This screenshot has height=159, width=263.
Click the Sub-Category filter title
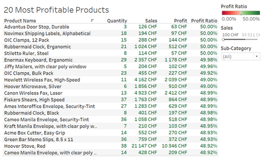[236, 48]
